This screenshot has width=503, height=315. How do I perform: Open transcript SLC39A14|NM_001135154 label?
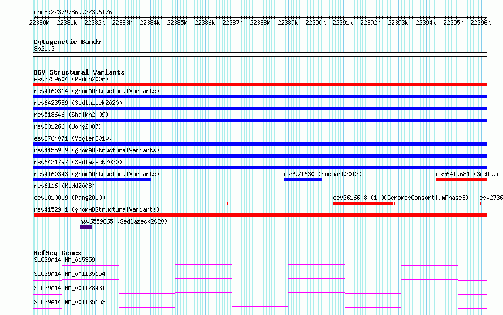70,274
